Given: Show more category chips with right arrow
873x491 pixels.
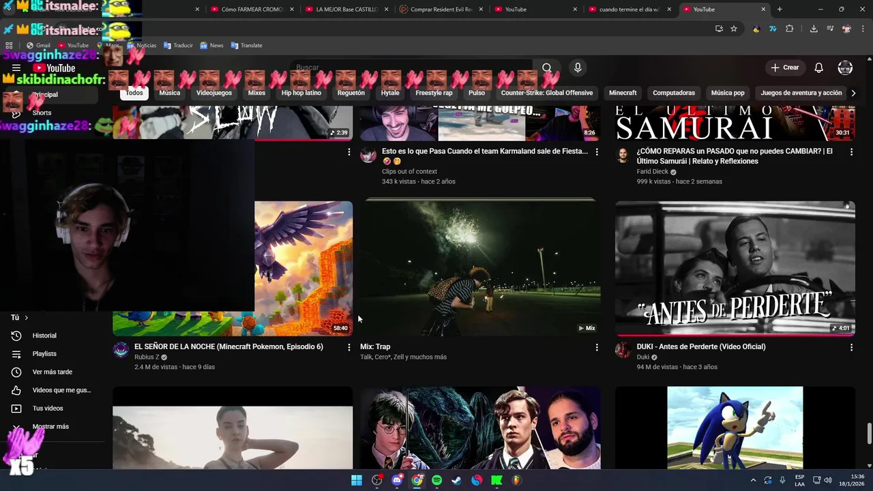Looking at the screenshot, I should [x=853, y=93].
